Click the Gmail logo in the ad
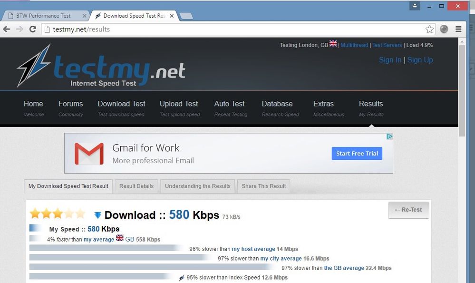This screenshot has width=475, height=283. (x=89, y=153)
